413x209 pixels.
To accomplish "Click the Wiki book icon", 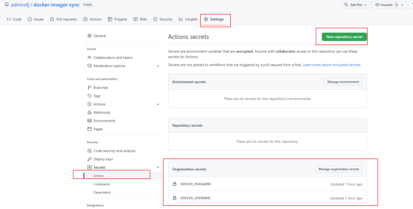I will pyautogui.click(x=136, y=19).
